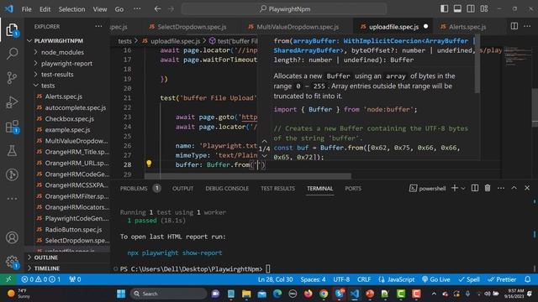Open the Selection menu
538x302 pixels.
click(71, 9)
